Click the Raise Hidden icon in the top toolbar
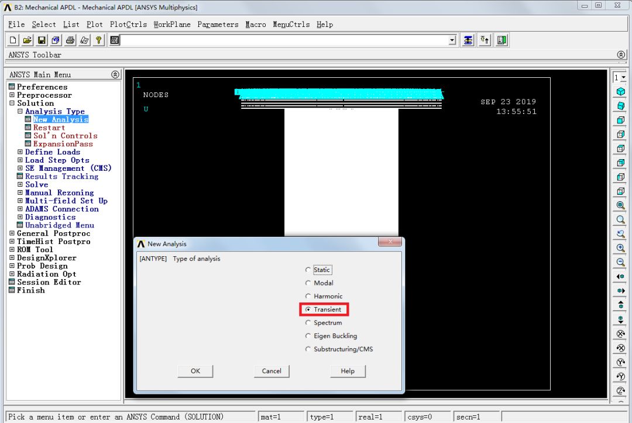Viewport: 632px width, 423px height. 468,40
